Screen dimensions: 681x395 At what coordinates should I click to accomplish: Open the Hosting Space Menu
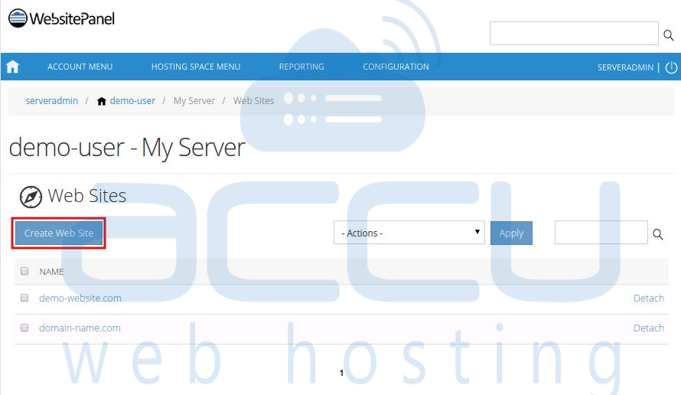click(x=195, y=67)
